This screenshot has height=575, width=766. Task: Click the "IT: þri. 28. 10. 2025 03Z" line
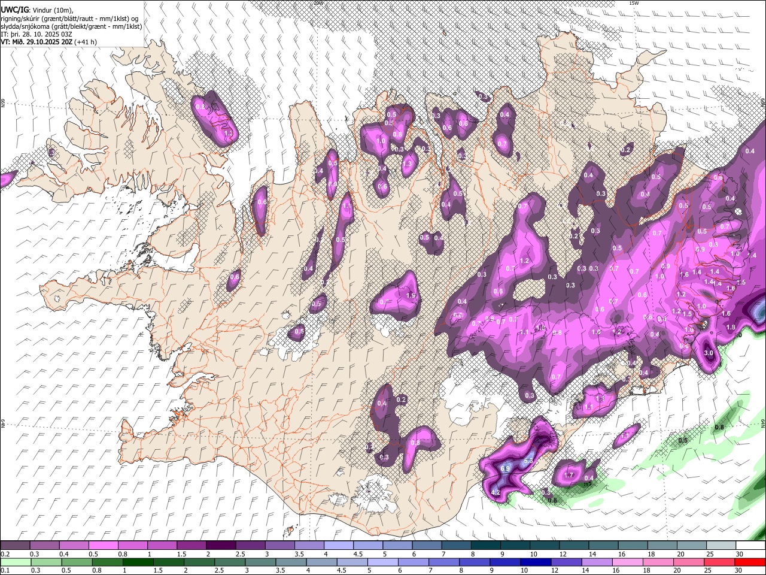37,34
